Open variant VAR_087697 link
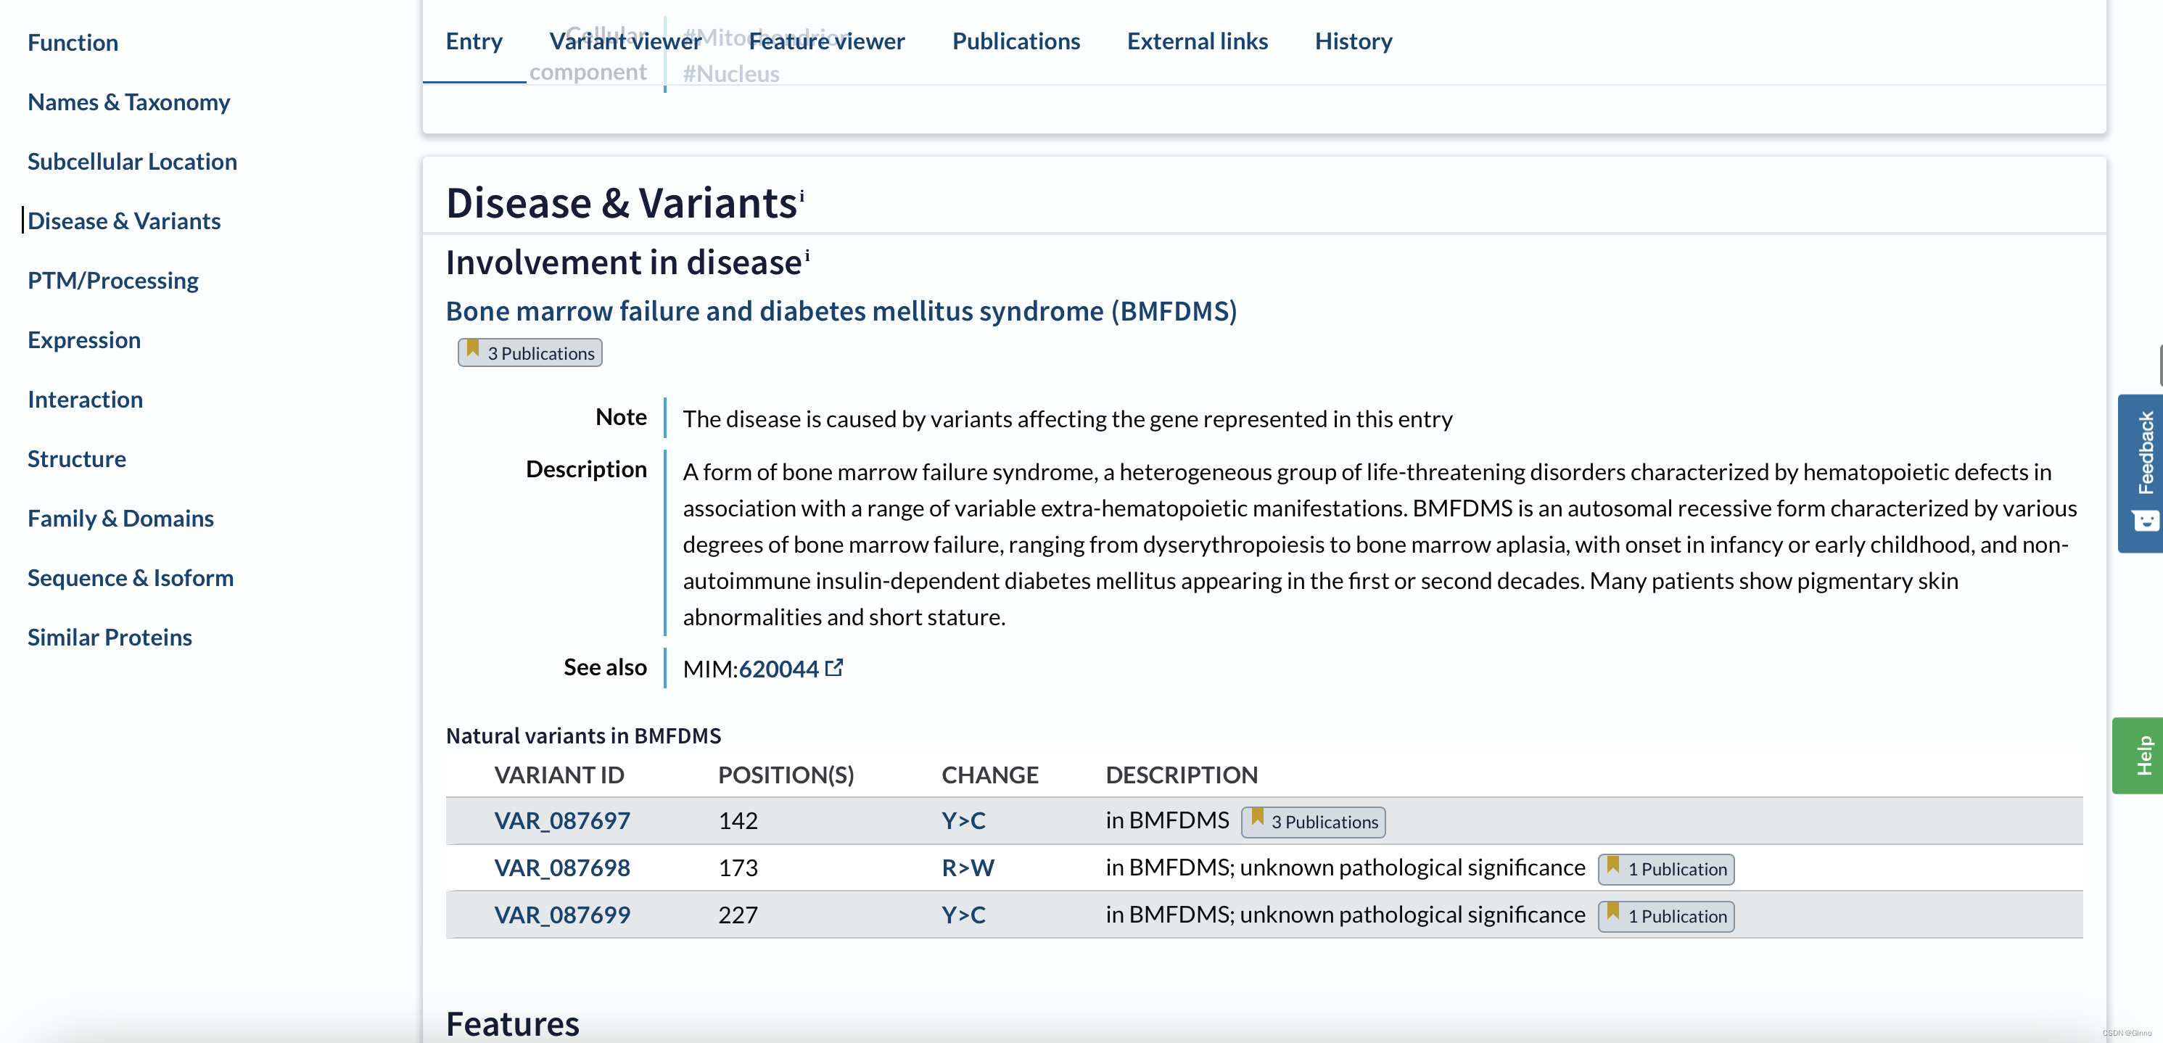 pyautogui.click(x=561, y=820)
